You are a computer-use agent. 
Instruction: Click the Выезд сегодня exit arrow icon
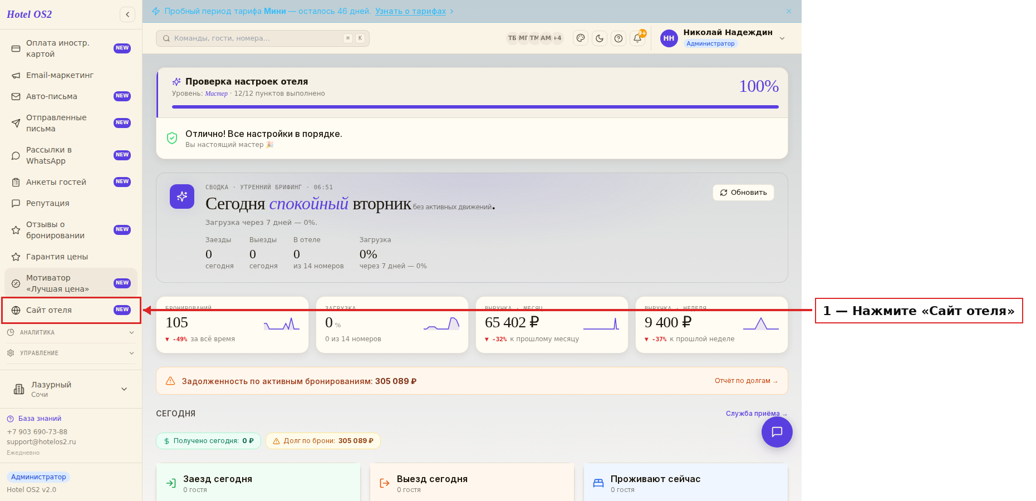click(x=385, y=483)
